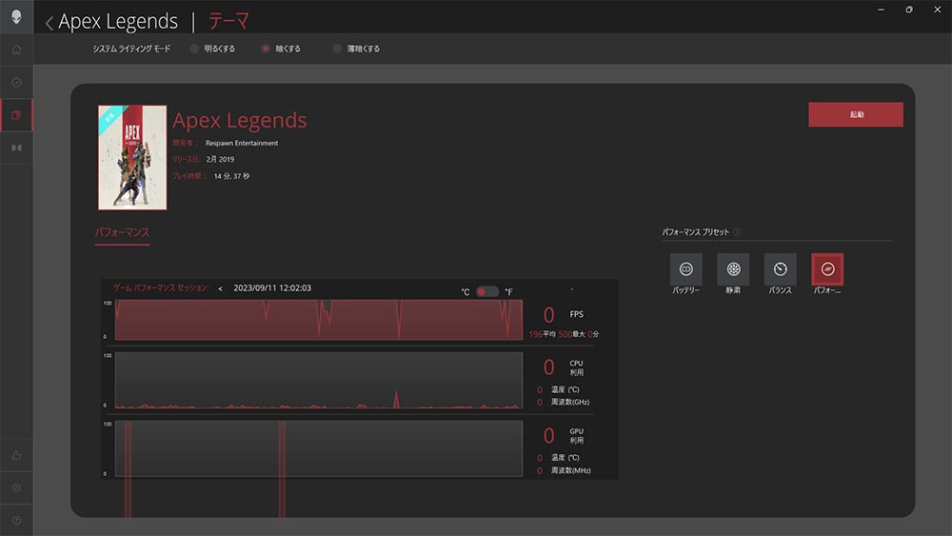Select the バッテリー performance preset icon
The width and height of the screenshot is (952, 536).
pos(685,269)
